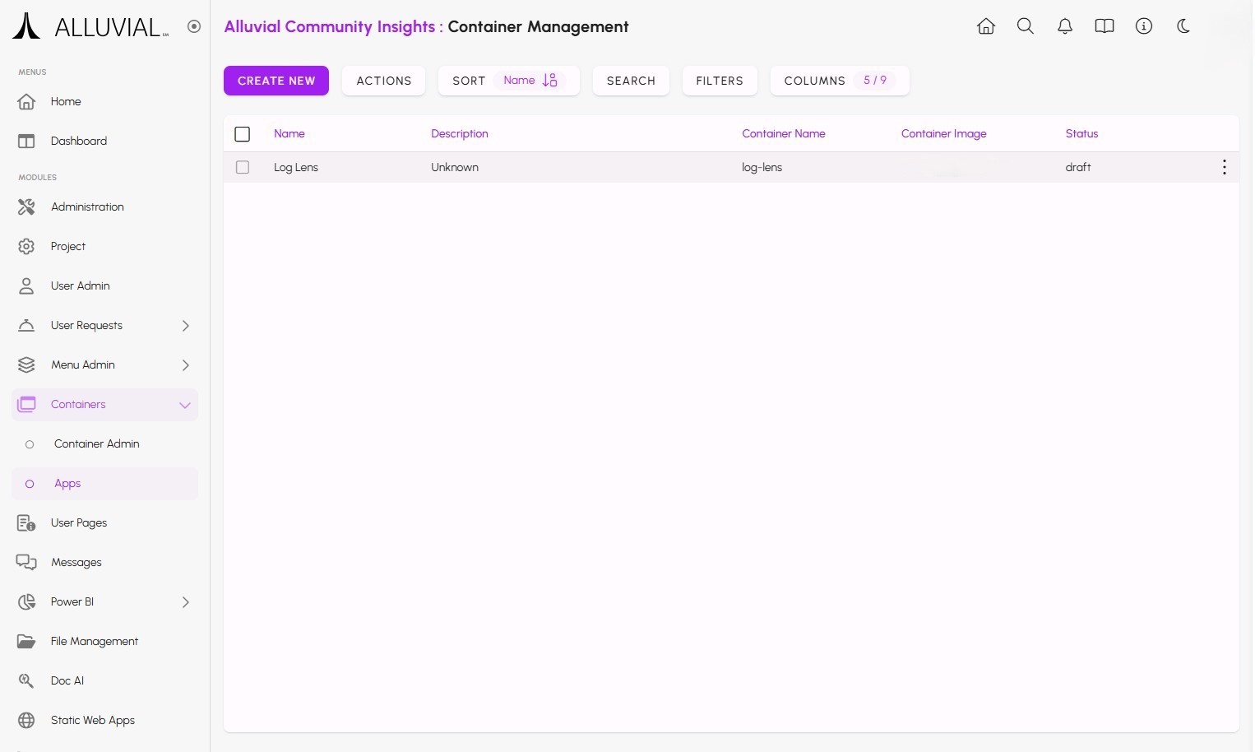
Task: Switch to dark mode moon icon
Action: pos(1183,26)
